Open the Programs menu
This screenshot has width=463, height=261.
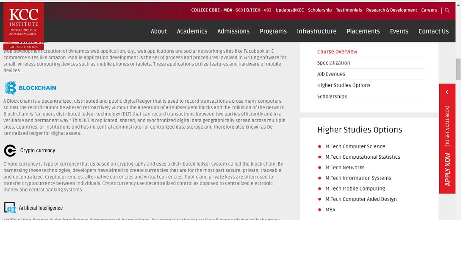pyautogui.click(x=273, y=31)
